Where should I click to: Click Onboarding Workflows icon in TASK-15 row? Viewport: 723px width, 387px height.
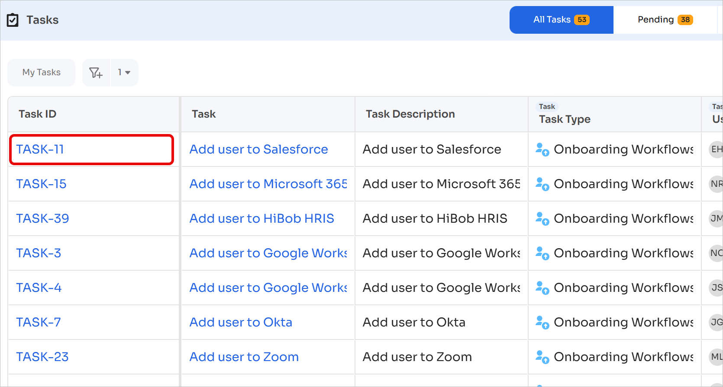(542, 184)
